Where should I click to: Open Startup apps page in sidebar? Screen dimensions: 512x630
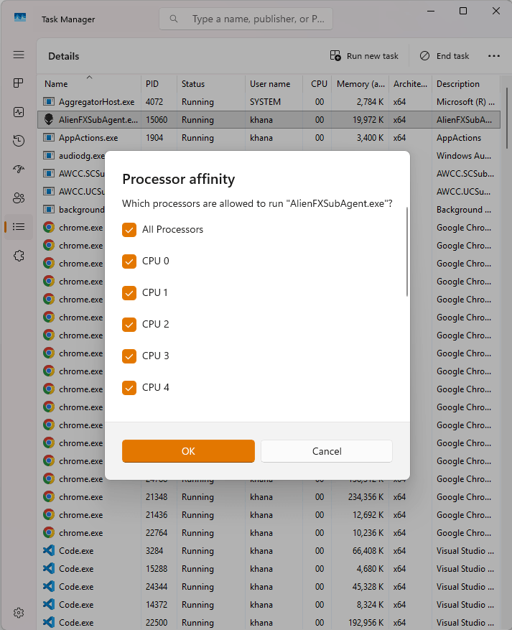pyautogui.click(x=19, y=169)
